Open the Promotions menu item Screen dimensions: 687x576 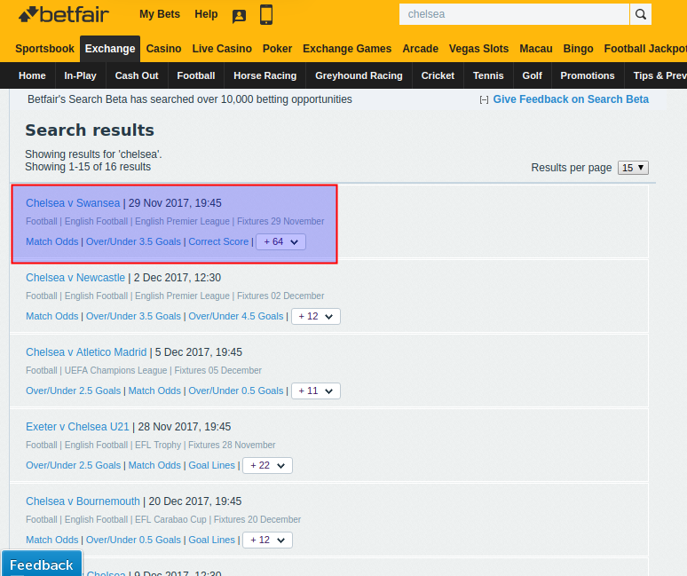(587, 75)
